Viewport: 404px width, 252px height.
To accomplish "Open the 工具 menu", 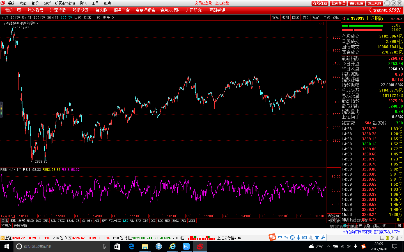I will pos(95,3).
